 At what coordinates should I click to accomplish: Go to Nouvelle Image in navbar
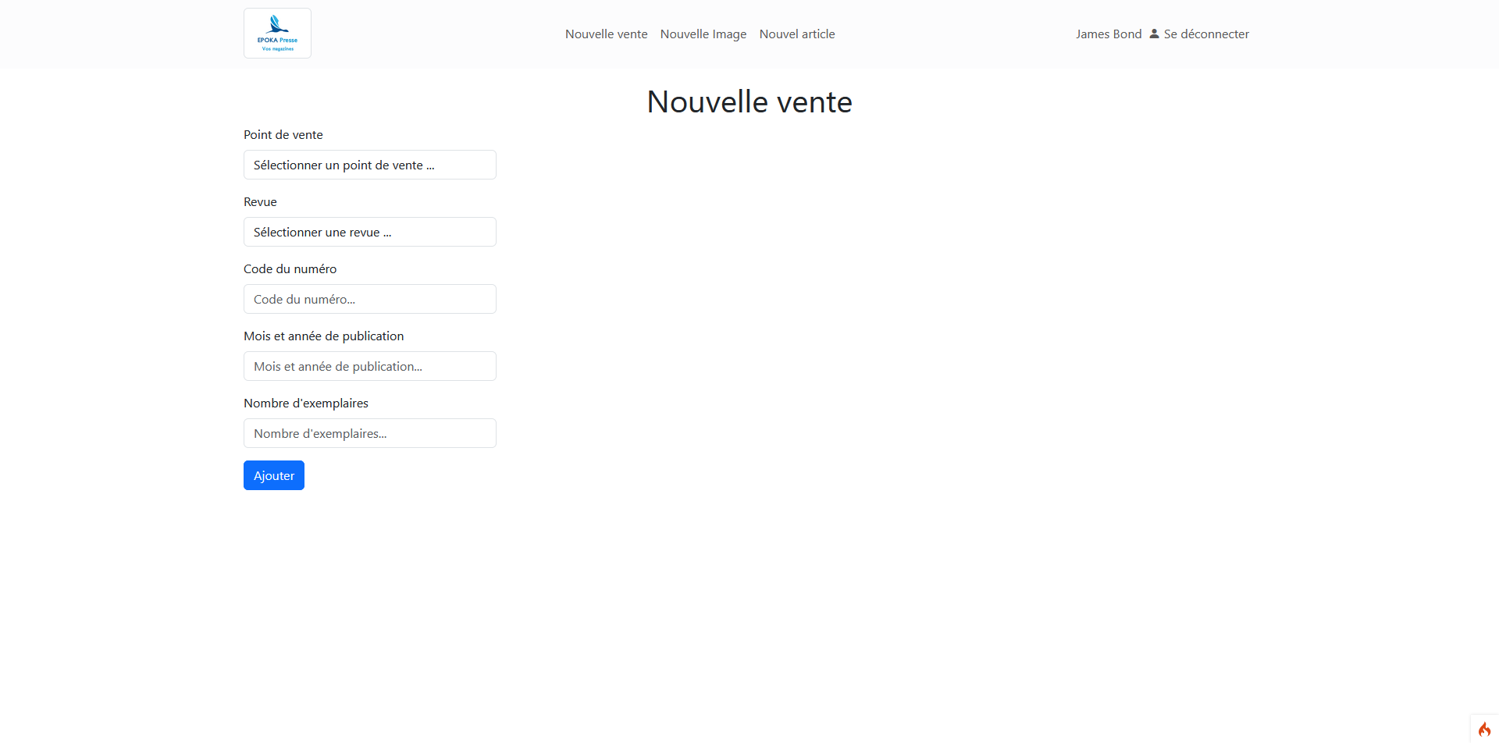(703, 34)
